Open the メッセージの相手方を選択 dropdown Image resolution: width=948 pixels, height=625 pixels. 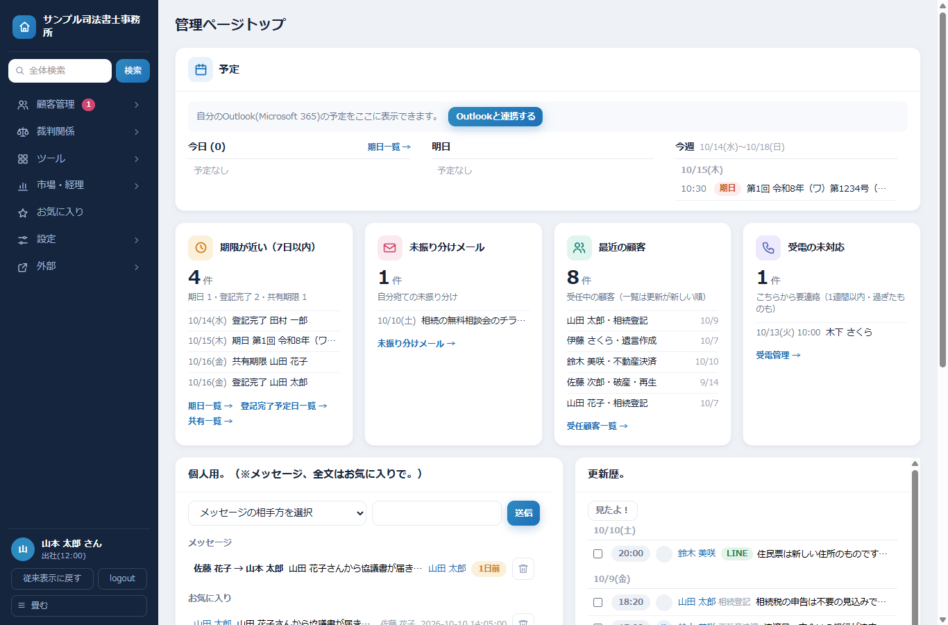click(x=277, y=513)
